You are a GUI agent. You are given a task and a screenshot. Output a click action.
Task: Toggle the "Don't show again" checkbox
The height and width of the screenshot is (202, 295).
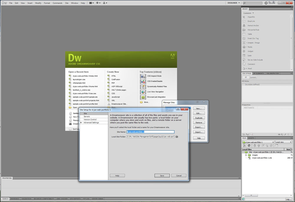click(x=70, y=129)
